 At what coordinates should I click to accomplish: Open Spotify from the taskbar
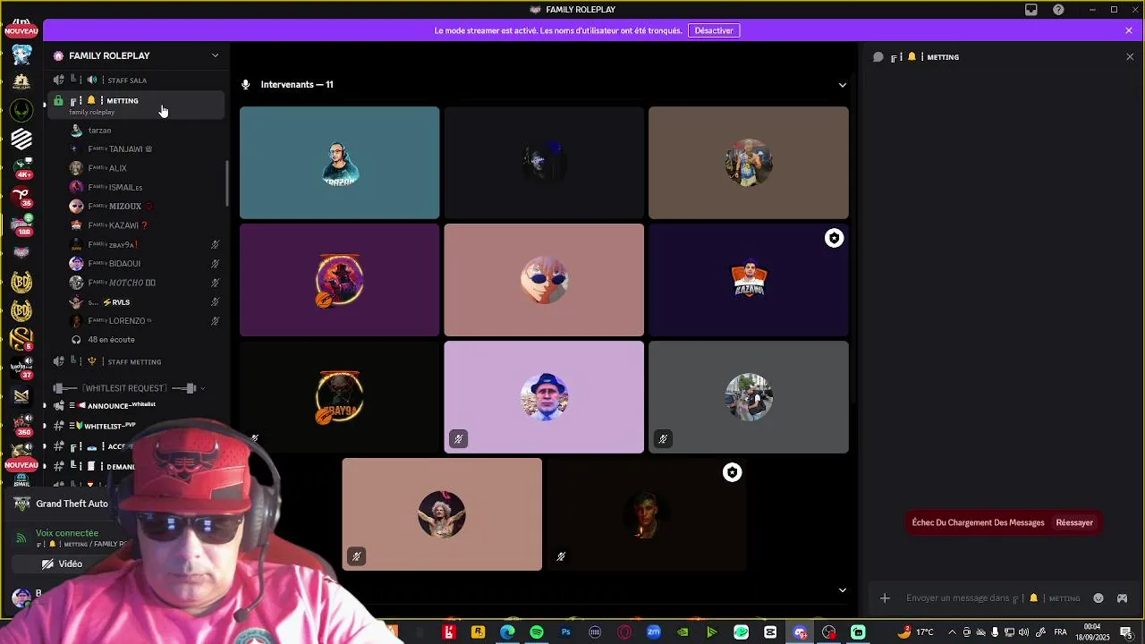537,632
